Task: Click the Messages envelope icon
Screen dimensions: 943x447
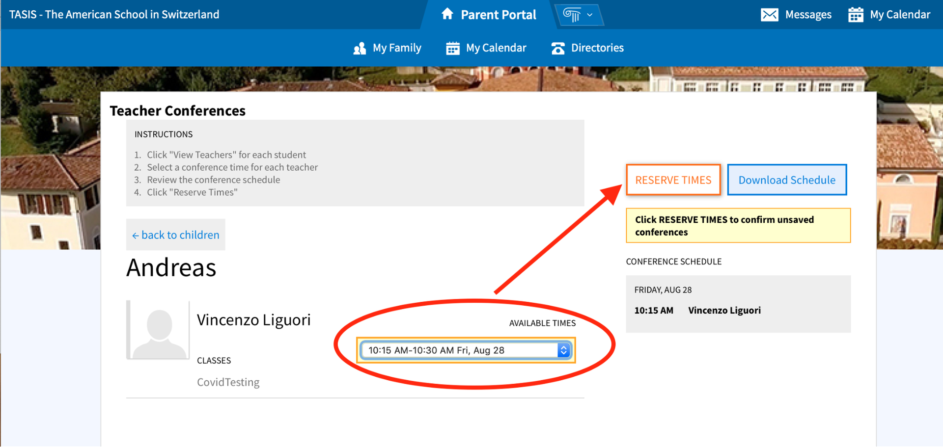Action: 769,15
